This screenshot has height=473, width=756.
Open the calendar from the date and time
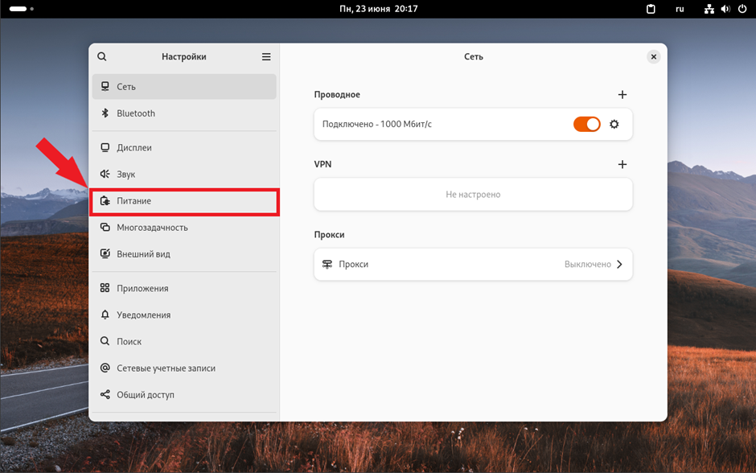pyautogui.click(x=378, y=9)
